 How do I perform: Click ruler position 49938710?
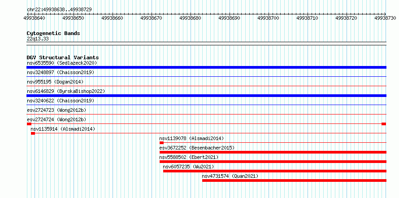(x=308, y=18)
